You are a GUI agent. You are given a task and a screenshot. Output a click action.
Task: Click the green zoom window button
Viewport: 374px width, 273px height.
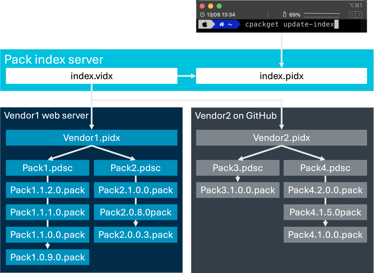point(219,6)
